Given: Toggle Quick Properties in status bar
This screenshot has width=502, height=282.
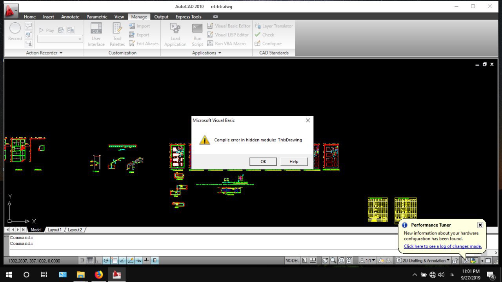Looking at the screenshot, I should click(155, 260).
